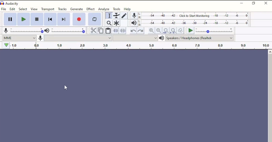Start recording with the red Record button
Image resolution: width=272 pixels, height=142 pixels.
[79, 19]
